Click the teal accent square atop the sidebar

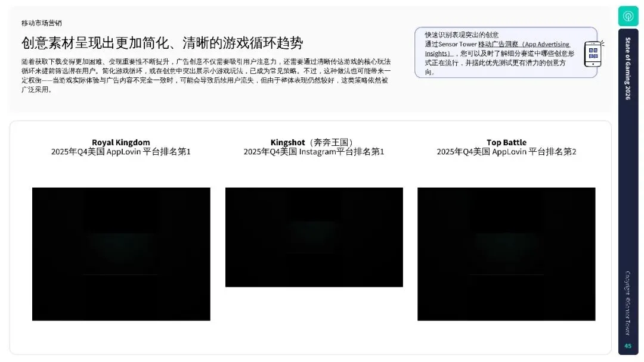coord(627,15)
